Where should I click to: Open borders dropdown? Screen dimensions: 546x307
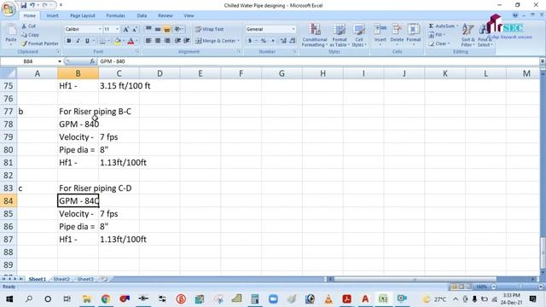coord(108,41)
